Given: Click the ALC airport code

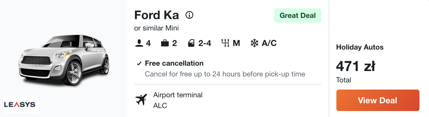Looking at the screenshot, I should (160, 106).
